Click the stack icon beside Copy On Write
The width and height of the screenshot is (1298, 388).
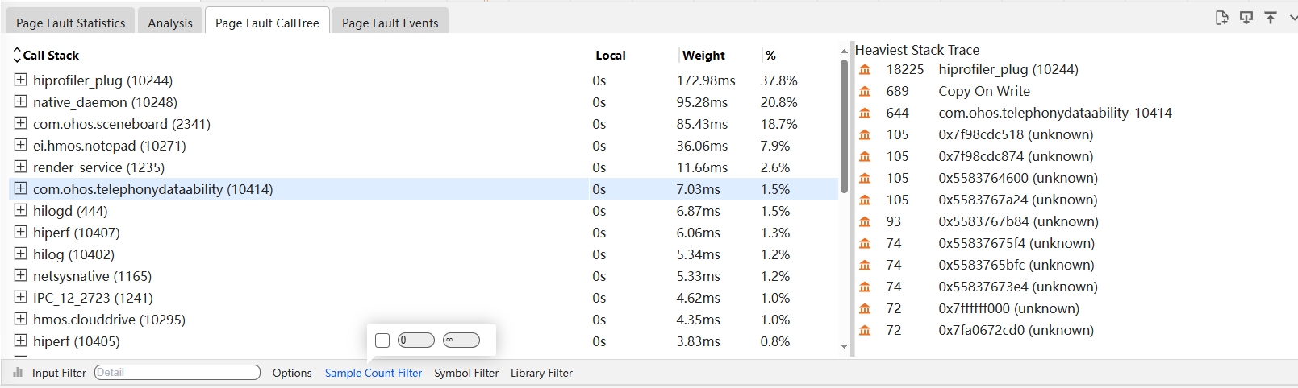pos(865,92)
